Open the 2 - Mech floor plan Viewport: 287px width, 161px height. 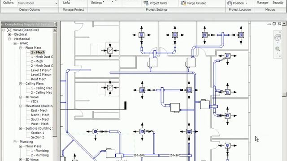click(x=37, y=61)
